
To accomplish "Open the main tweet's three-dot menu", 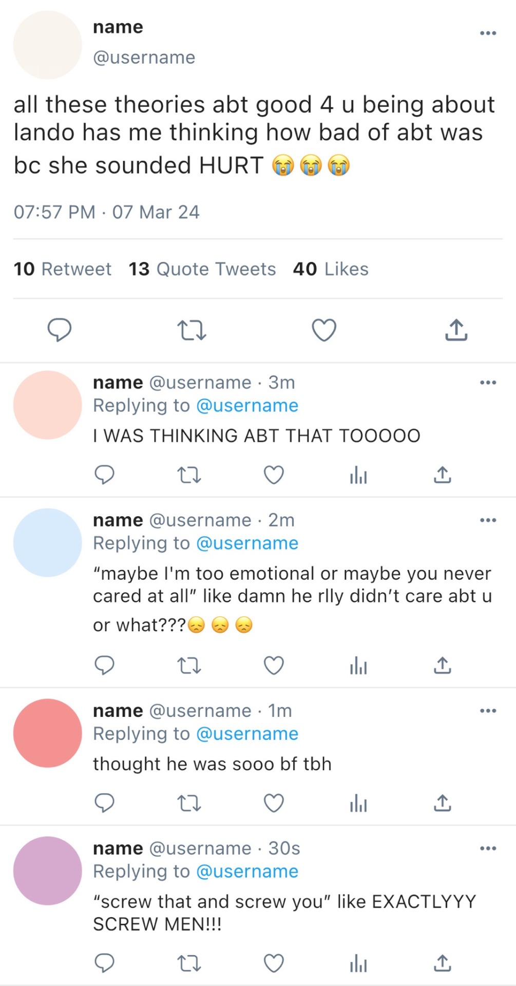I will point(488,33).
